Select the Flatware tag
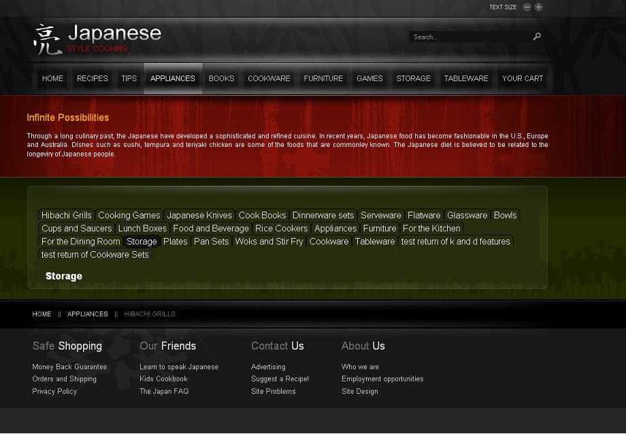Image resolution: width=626 pixels, height=434 pixels. click(424, 215)
